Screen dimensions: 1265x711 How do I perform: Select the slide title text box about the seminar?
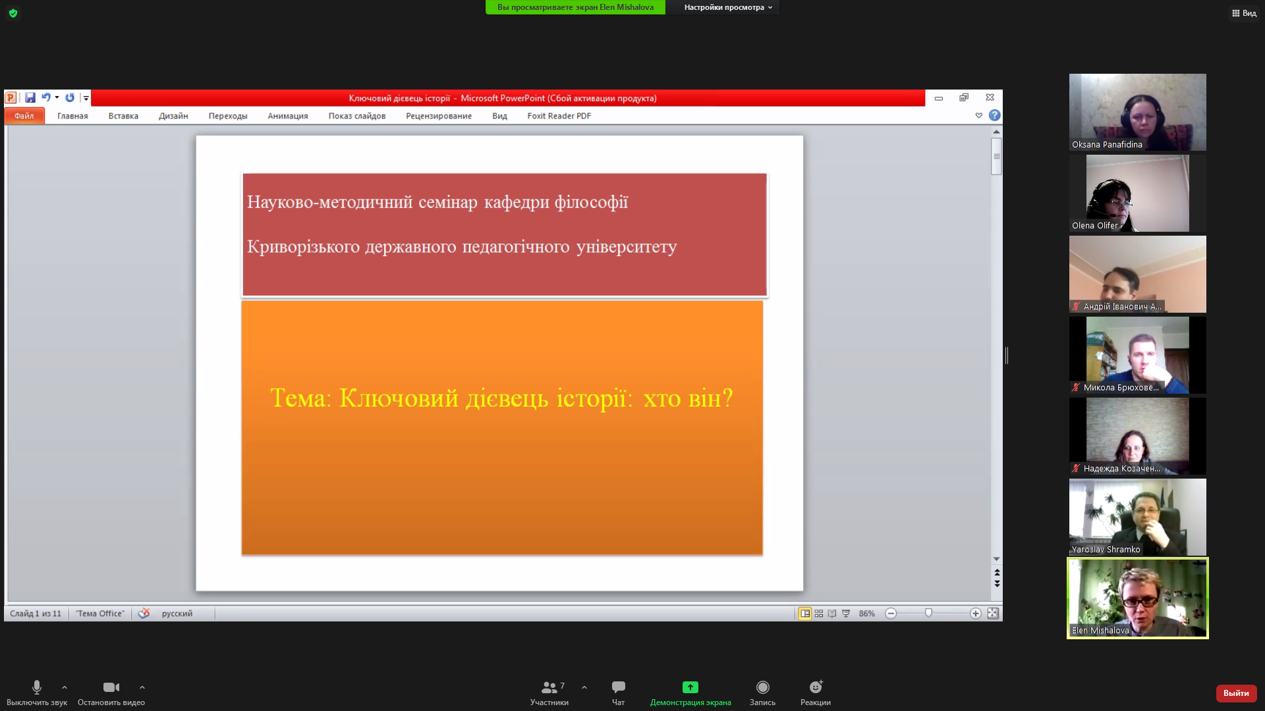pyautogui.click(x=504, y=235)
